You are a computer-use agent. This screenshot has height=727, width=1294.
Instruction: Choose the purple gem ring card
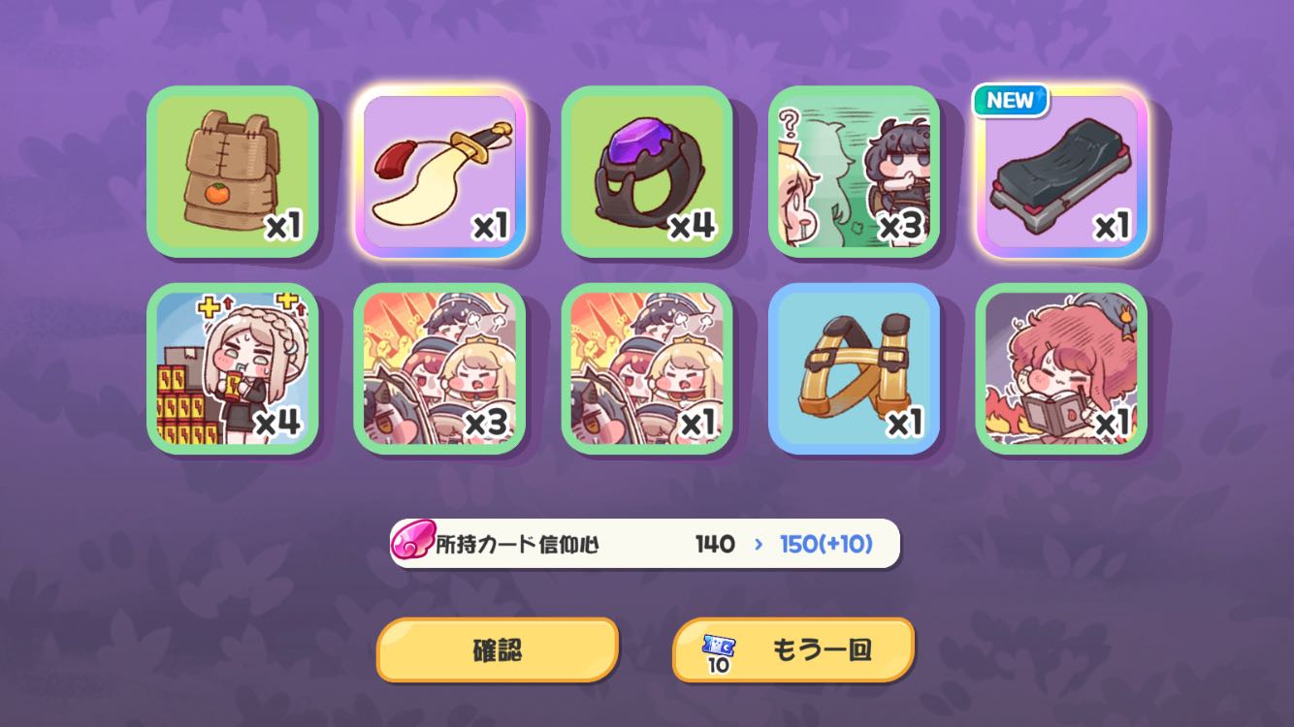pos(647,172)
